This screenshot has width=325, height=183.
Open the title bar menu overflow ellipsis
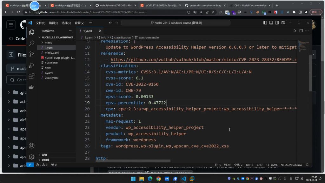point(90,23)
